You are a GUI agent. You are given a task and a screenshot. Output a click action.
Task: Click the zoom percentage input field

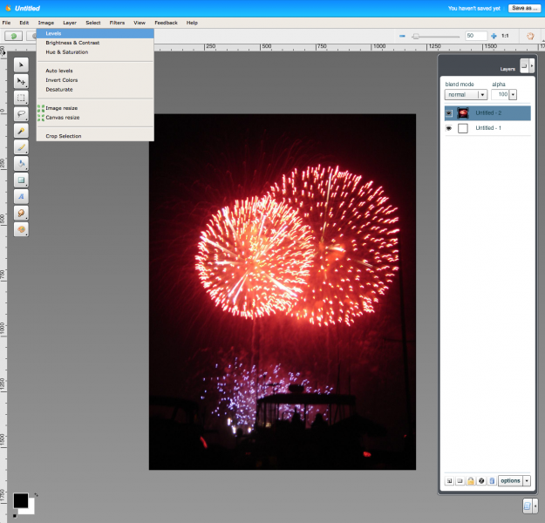[x=474, y=36]
